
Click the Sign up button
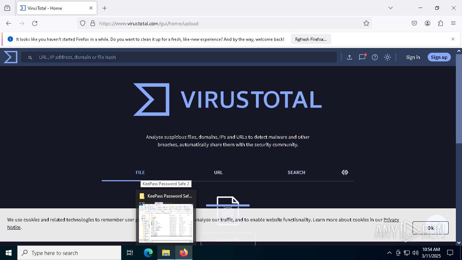[x=439, y=57]
